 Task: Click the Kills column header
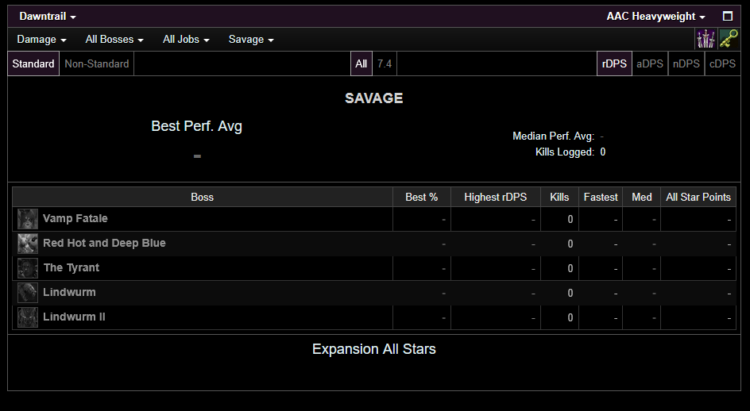pos(559,197)
